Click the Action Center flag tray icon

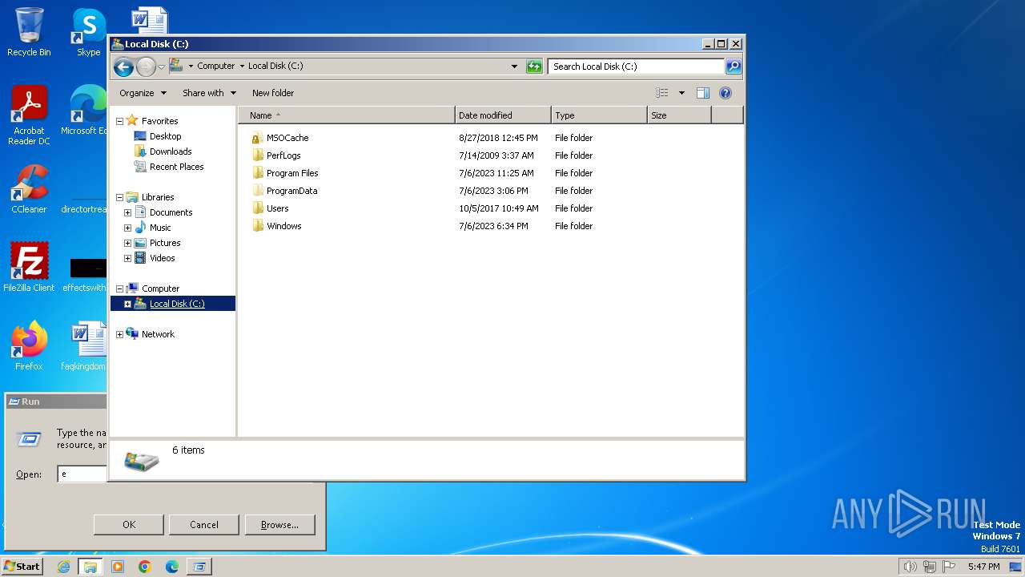click(950, 567)
